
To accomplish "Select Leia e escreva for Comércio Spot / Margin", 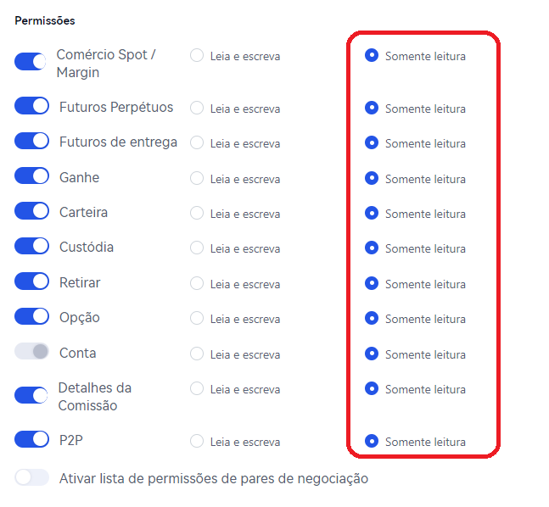I will (197, 56).
